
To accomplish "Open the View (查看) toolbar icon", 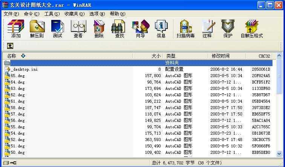I will (x=78, y=29).
